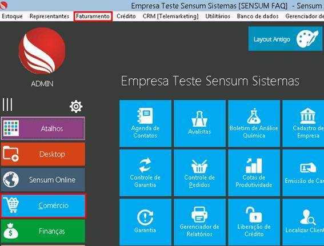Open the Avalistas tile
Screen dimensions: 324x246
click(199, 123)
